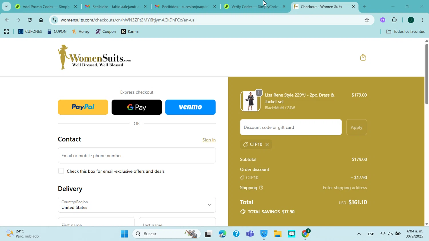The image size is (429, 241).
Task: Open the Extensions puzzle icon
Action: (x=394, y=20)
